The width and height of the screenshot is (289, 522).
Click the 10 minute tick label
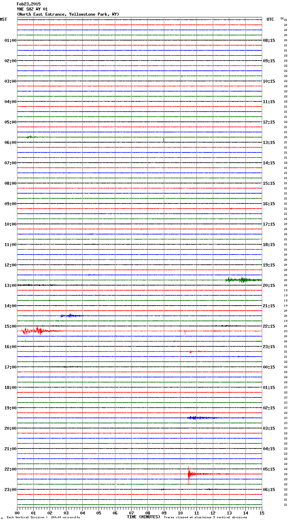pyautogui.click(x=180, y=513)
